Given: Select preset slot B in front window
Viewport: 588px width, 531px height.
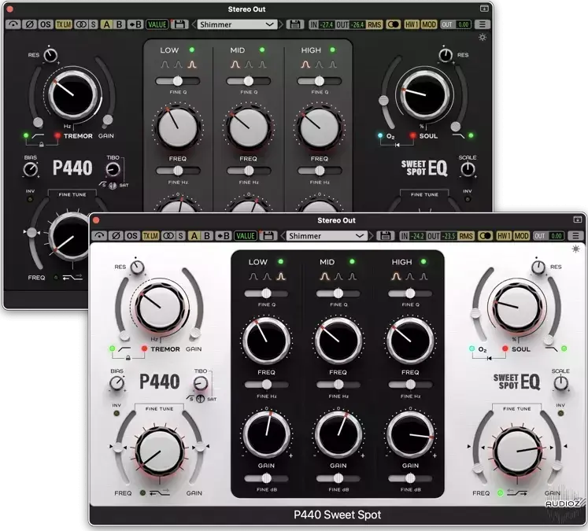Looking at the screenshot, I should (206, 236).
